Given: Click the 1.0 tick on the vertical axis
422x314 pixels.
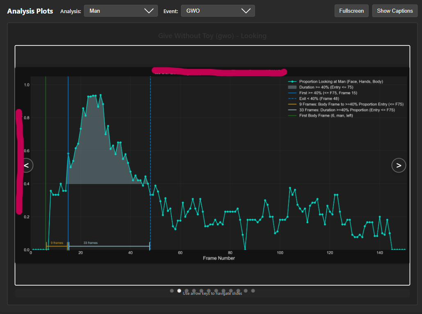Looking at the screenshot, I should tap(27, 85).
